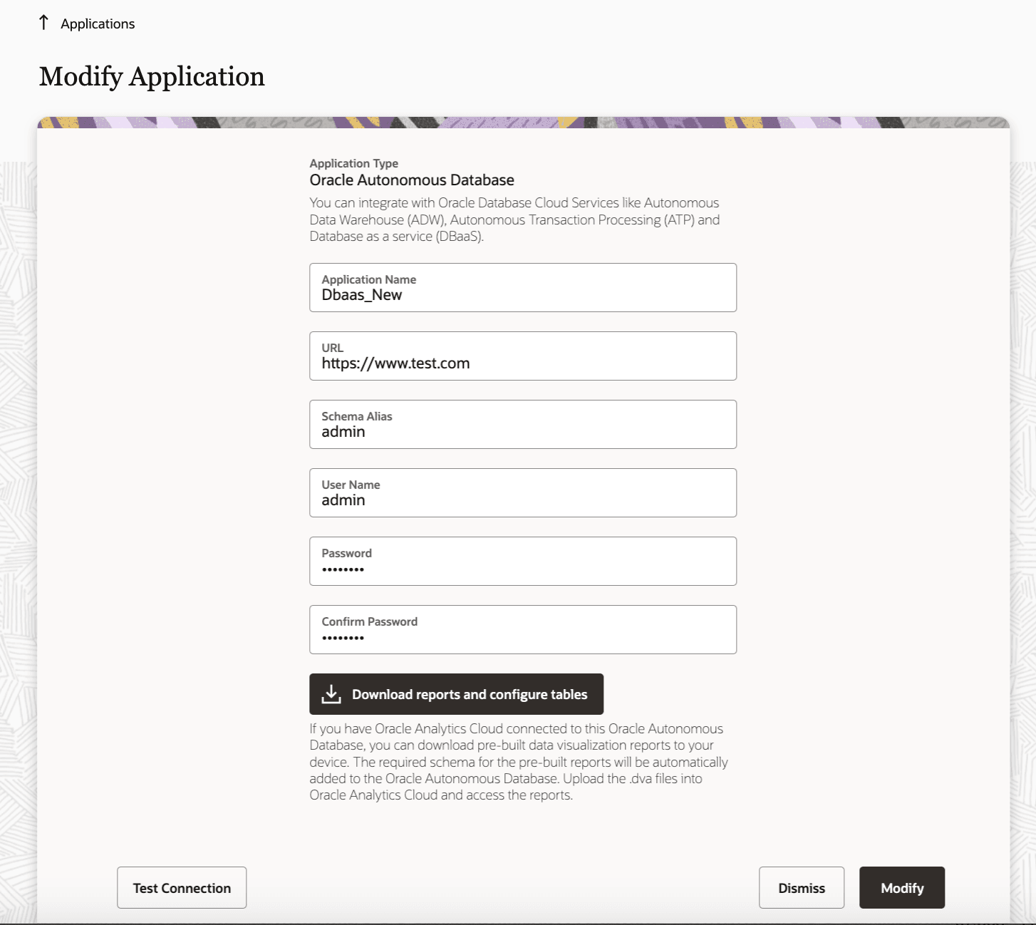Click the User Name field containing admin
Image resolution: width=1036 pixels, height=925 pixels.
[522, 493]
